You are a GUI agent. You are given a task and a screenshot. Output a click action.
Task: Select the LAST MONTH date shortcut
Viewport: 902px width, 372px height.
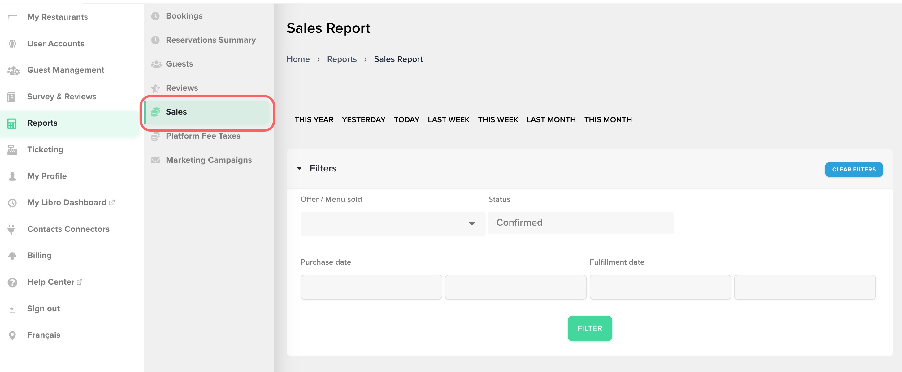(551, 120)
